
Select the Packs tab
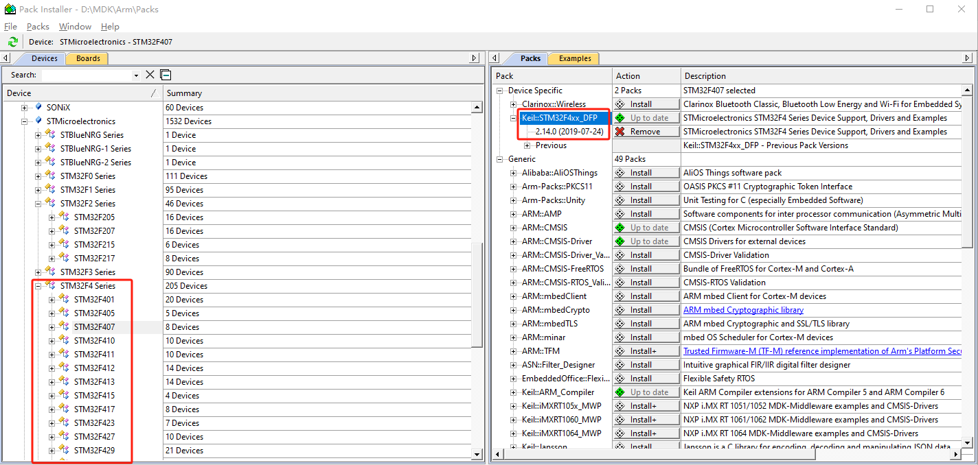click(x=530, y=58)
